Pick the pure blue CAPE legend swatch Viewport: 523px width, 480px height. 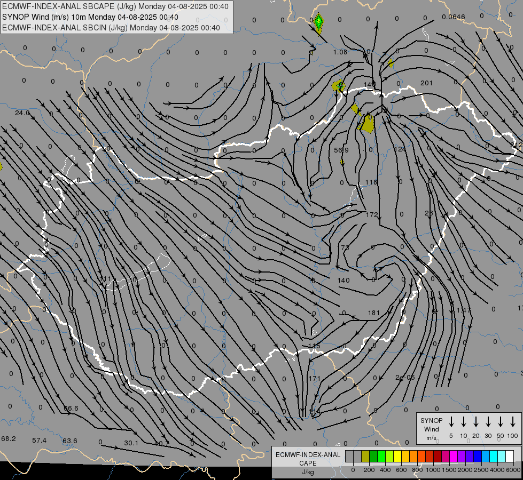(x=478, y=456)
